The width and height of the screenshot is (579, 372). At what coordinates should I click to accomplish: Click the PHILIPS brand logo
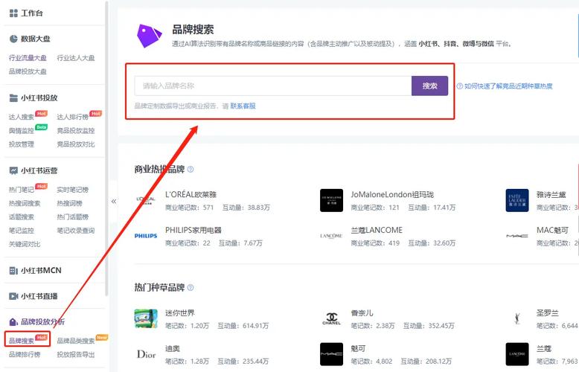point(146,235)
